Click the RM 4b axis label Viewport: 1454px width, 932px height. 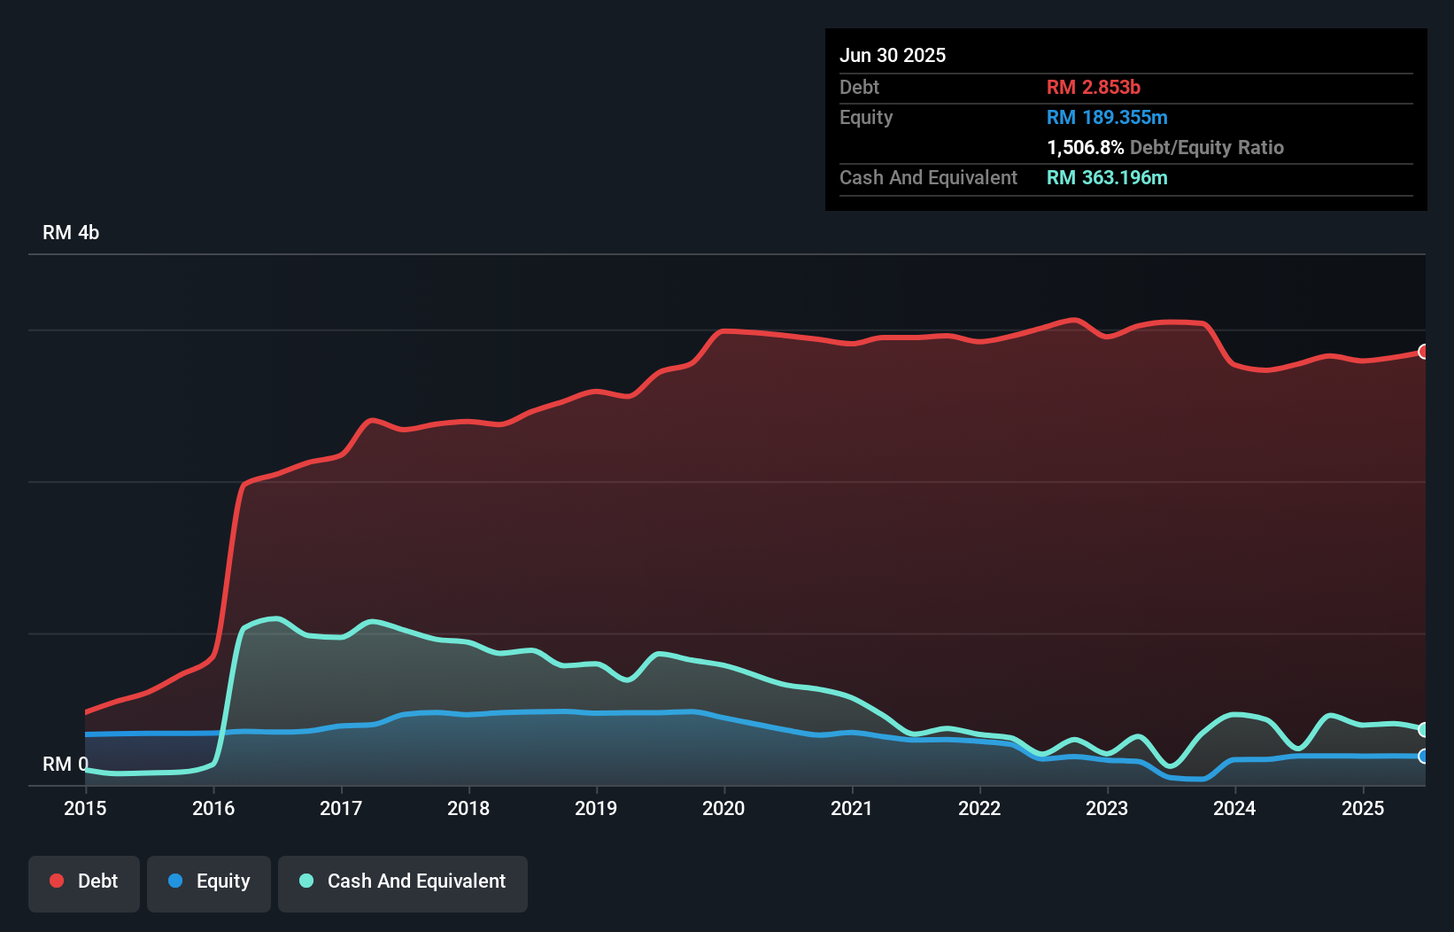click(72, 232)
